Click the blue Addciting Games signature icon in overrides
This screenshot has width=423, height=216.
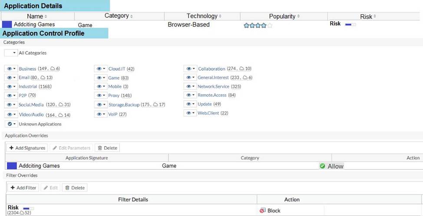click(12, 166)
